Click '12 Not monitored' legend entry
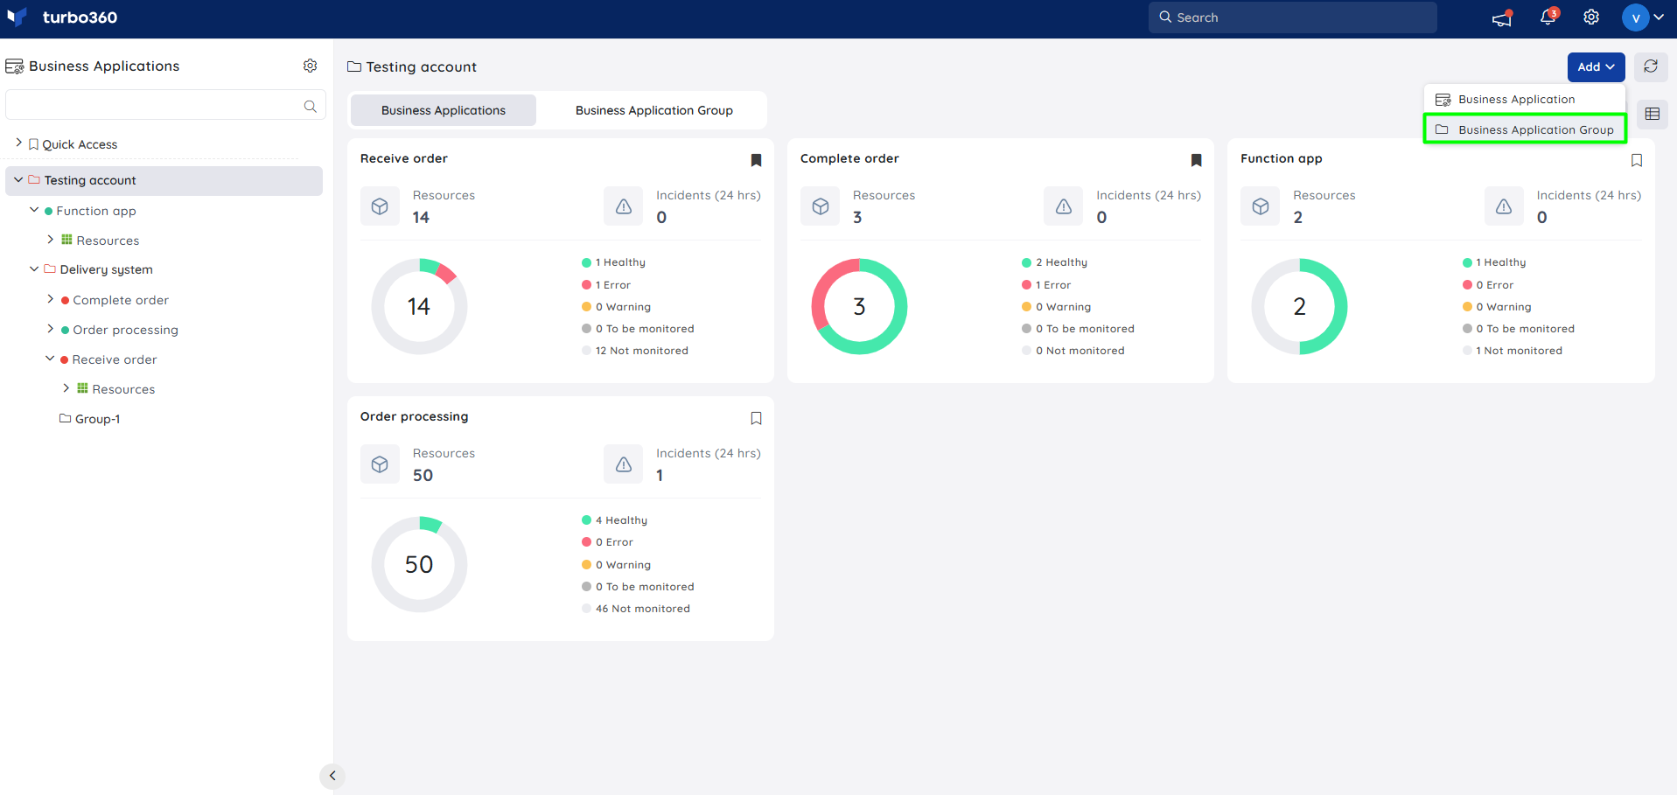 tap(635, 351)
